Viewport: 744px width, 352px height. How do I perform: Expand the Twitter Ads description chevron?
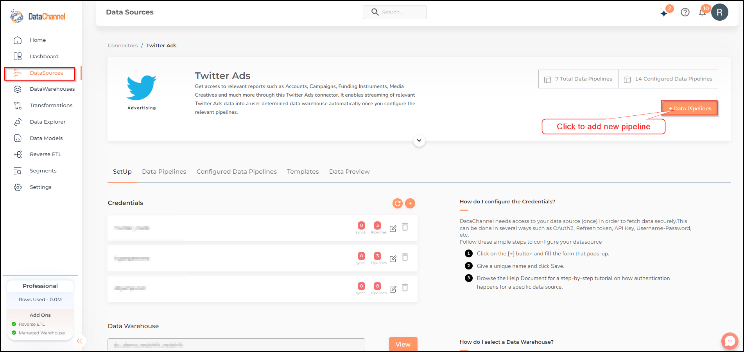[x=419, y=140]
